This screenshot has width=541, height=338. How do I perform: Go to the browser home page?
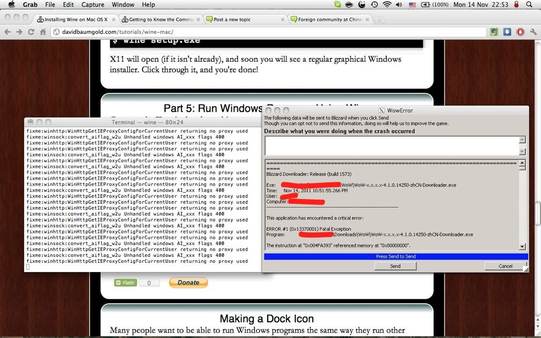(x=43, y=32)
